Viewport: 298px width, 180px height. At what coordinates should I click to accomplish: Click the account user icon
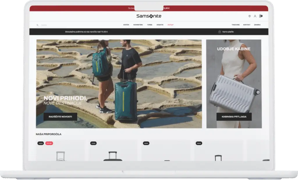[255, 16]
